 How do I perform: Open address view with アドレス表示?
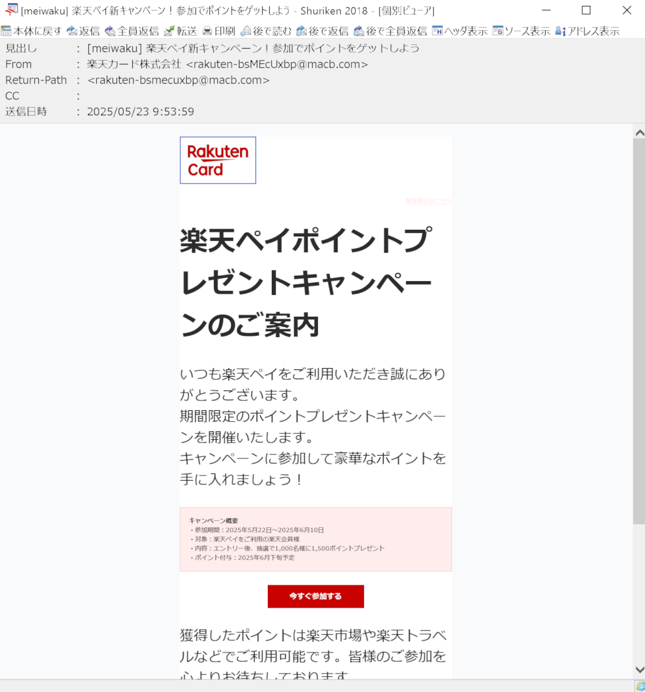[587, 31]
